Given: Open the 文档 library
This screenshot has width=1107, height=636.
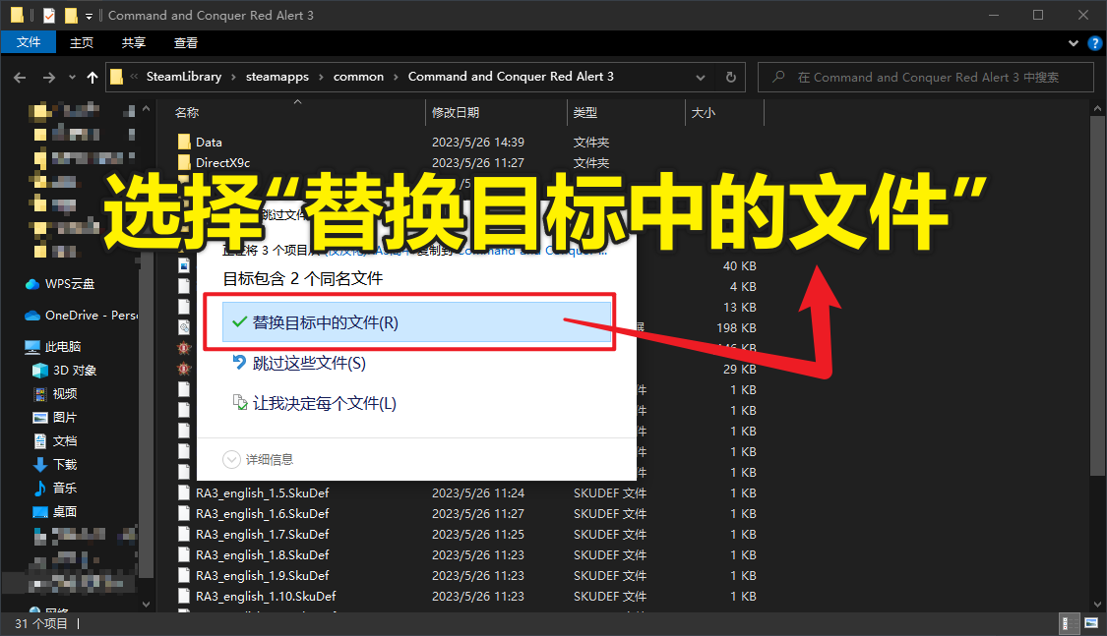Looking at the screenshot, I should pos(55,440).
